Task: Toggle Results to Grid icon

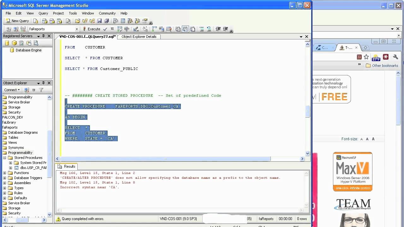Action: (x=185, y=29)
